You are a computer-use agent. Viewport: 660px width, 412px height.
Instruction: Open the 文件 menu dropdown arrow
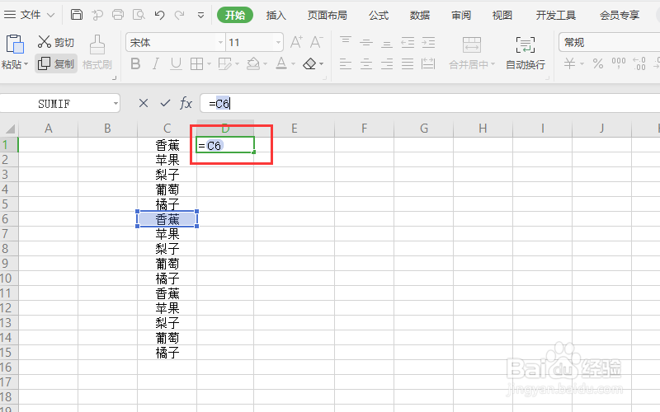50,15
